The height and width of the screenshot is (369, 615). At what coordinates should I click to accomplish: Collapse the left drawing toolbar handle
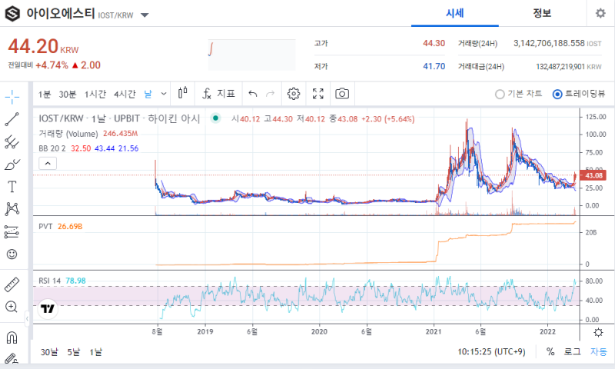point(27,319)
